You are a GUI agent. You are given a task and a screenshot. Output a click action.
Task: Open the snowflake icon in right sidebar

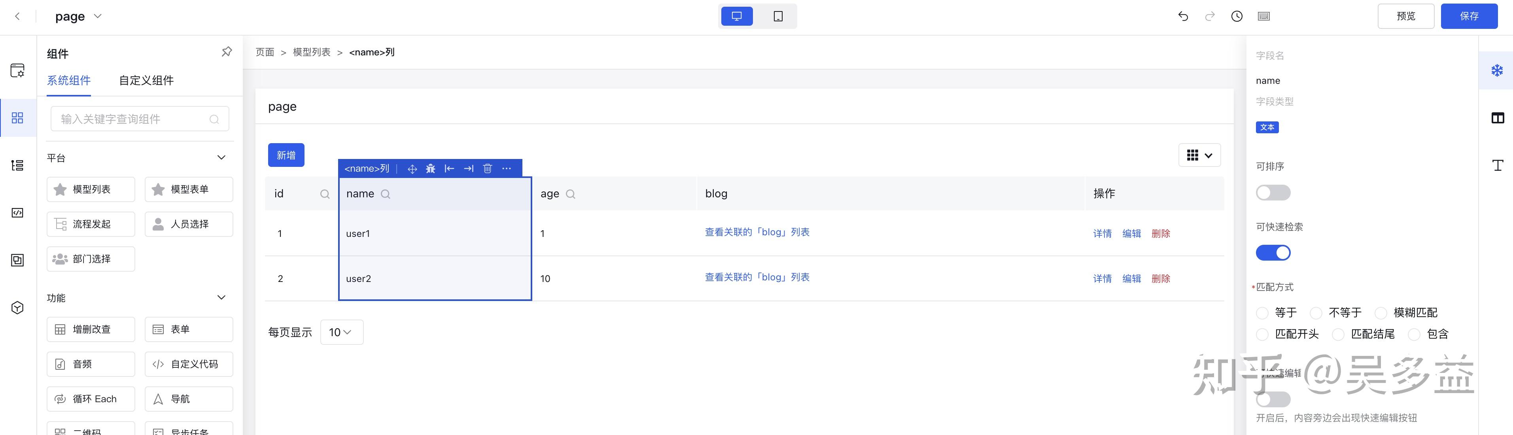click(1497, 70)
